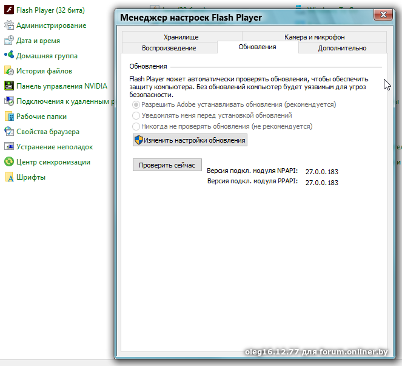Open the Администрирование link
Screen dimensions: 402x366
(52, 25)
